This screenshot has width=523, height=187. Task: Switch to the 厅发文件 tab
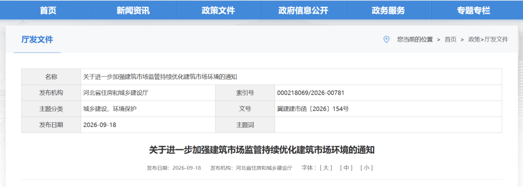(37, 40)
